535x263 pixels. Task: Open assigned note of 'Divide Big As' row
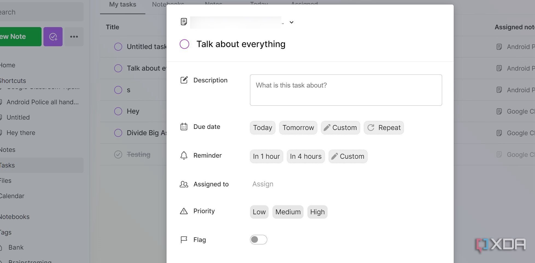tap(515, 133)
